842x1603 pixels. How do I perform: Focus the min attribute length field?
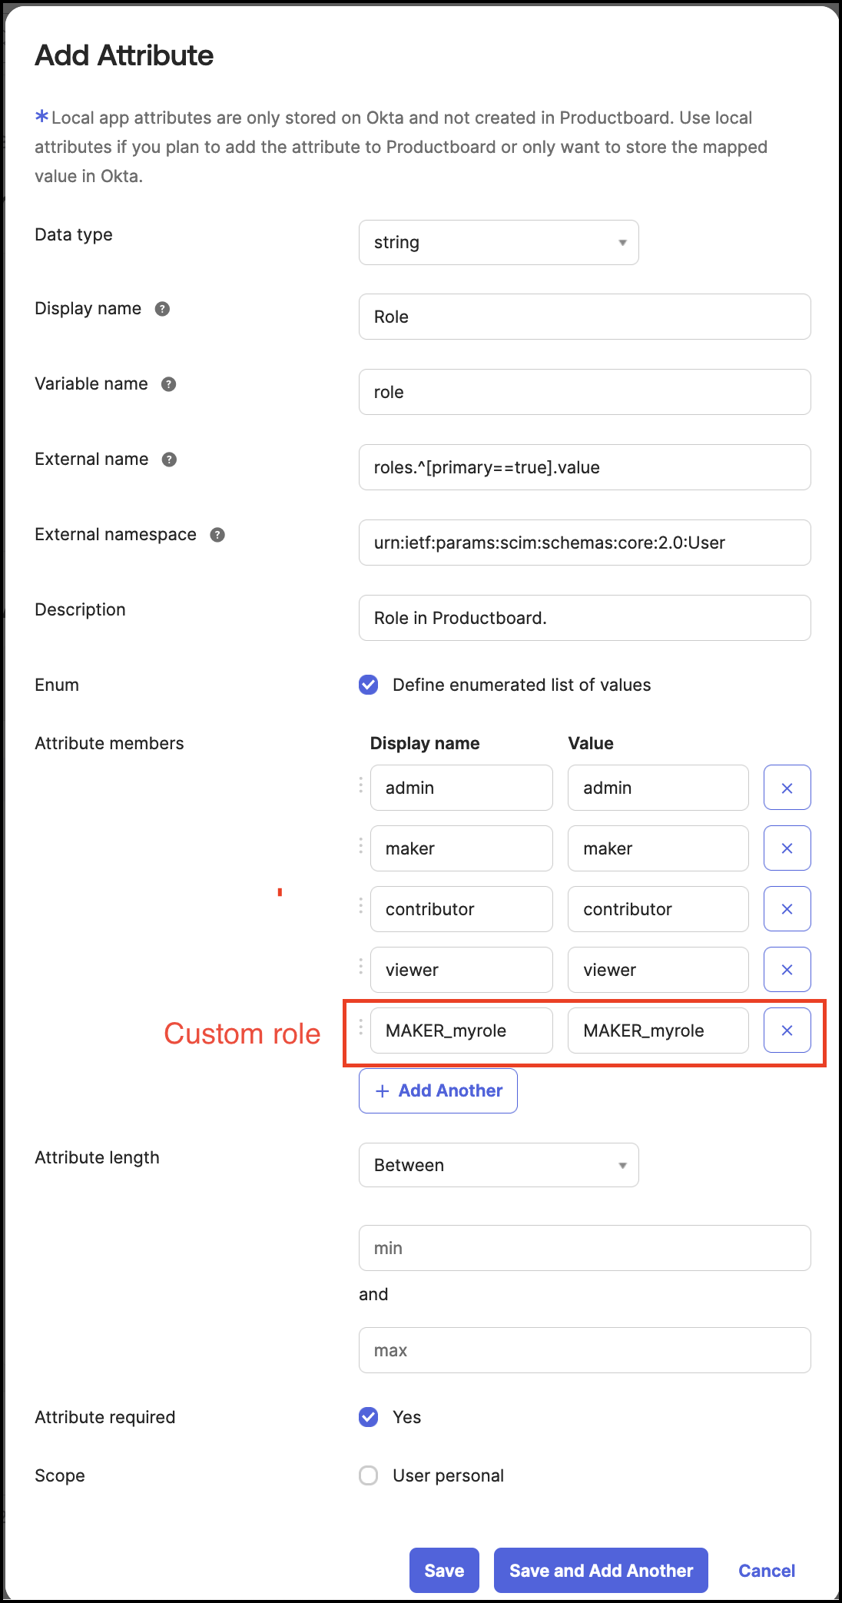pyautogui.click(x=585, y=1248)
